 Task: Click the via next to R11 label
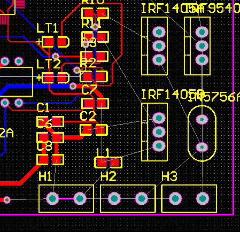click(x=95, y=27)
